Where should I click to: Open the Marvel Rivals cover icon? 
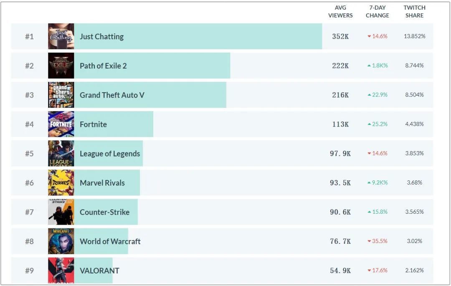click(x=61, y=182)
